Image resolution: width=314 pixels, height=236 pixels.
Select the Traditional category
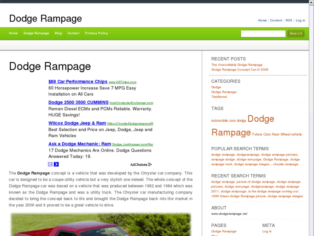[219, 97]
